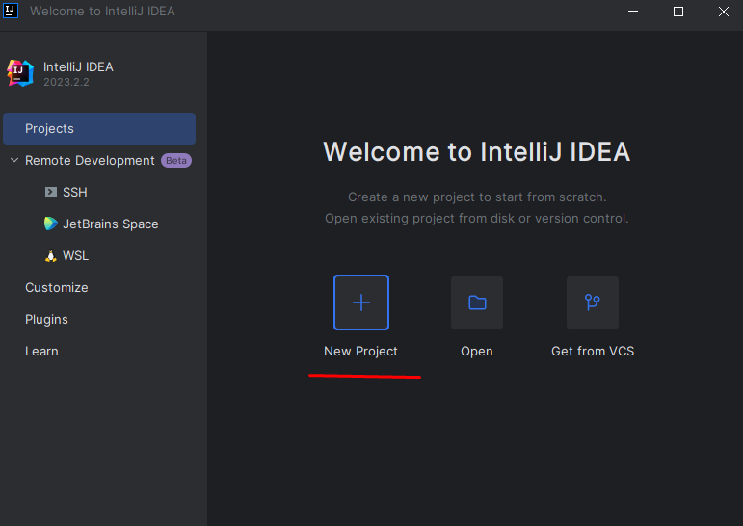
Task: Select WSL remote option
Action: point(76,256)
